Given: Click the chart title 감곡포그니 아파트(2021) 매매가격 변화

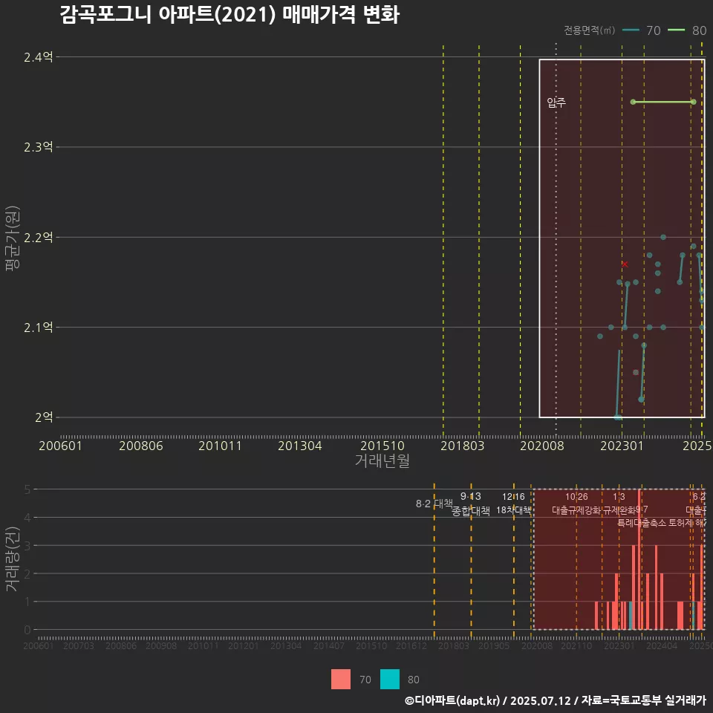Looking at the screenshot, I should (x=229, y=14).
